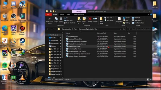This screenshot has width=161, height=90.
Task: Open OBS Studio desktop shortcut
Action: pos(13,17)
